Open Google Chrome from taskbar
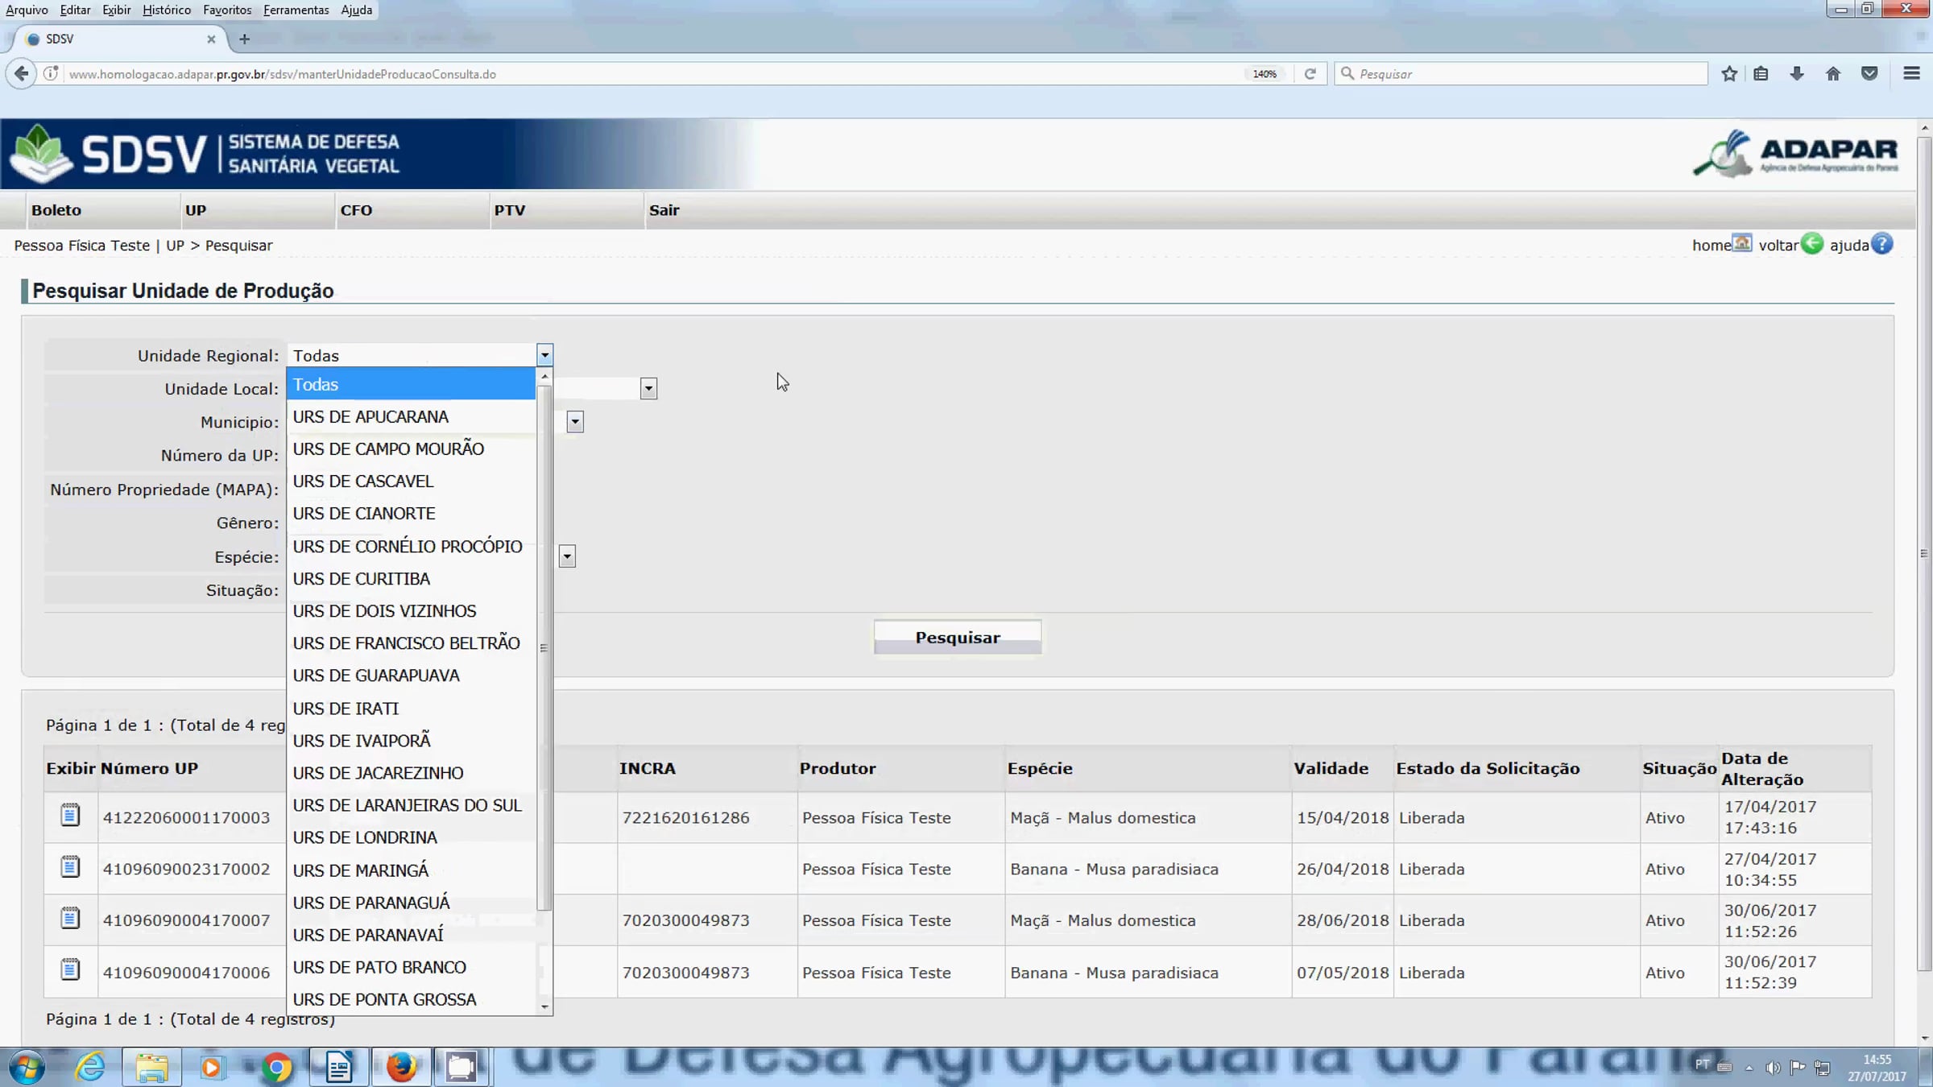The height and width of the screenshot is (1087, 1933). click(x=276, y=1068)
